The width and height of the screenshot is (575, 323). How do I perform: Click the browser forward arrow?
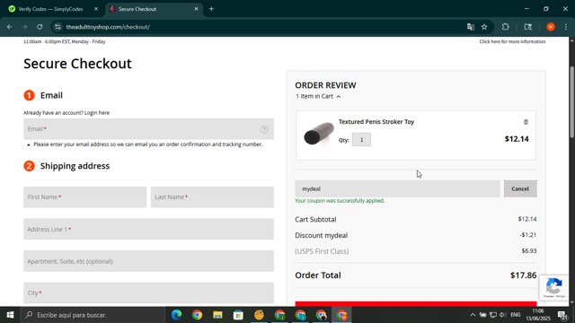click(24, 27)
